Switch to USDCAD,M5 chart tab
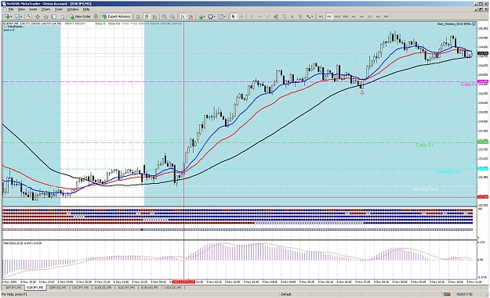490x298 pixels. pyautogui.click(x=172, y=288)
